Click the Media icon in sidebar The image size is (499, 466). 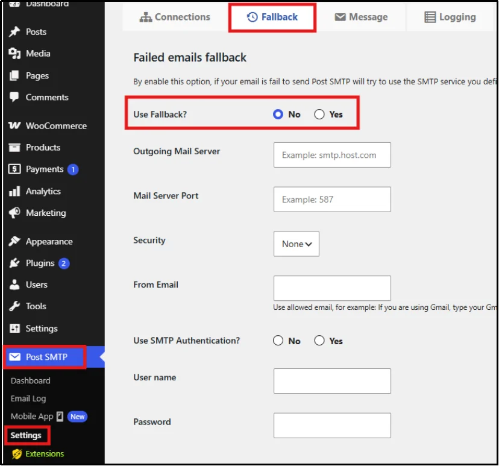tap(14, 53)
